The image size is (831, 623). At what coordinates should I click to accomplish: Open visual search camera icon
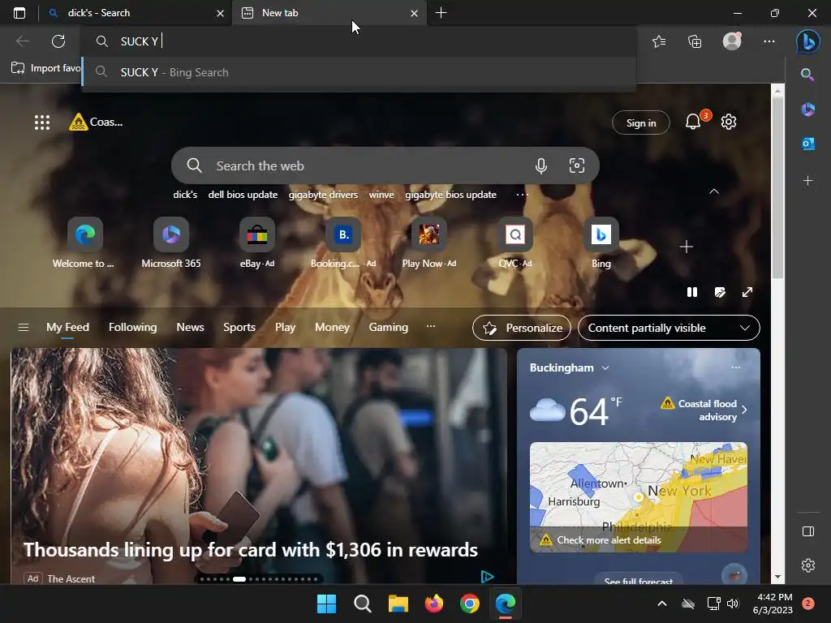(577, 165)
